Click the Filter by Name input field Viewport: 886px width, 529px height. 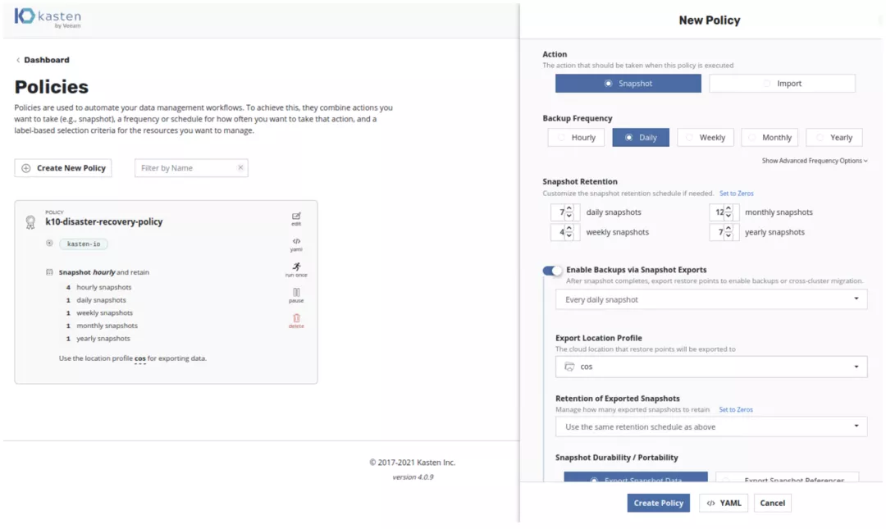click(x=186, y=168)
